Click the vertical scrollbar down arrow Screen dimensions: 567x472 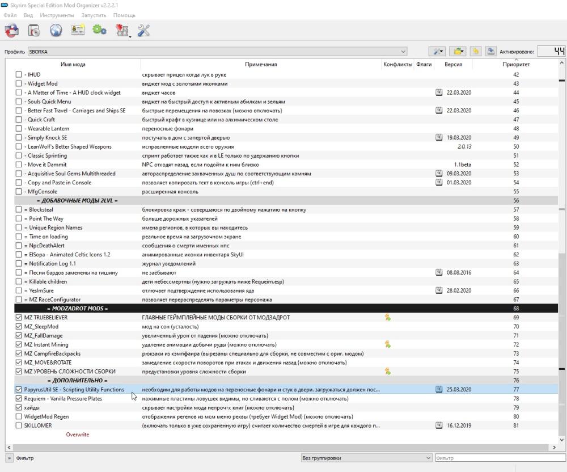(x=561, y=440)
